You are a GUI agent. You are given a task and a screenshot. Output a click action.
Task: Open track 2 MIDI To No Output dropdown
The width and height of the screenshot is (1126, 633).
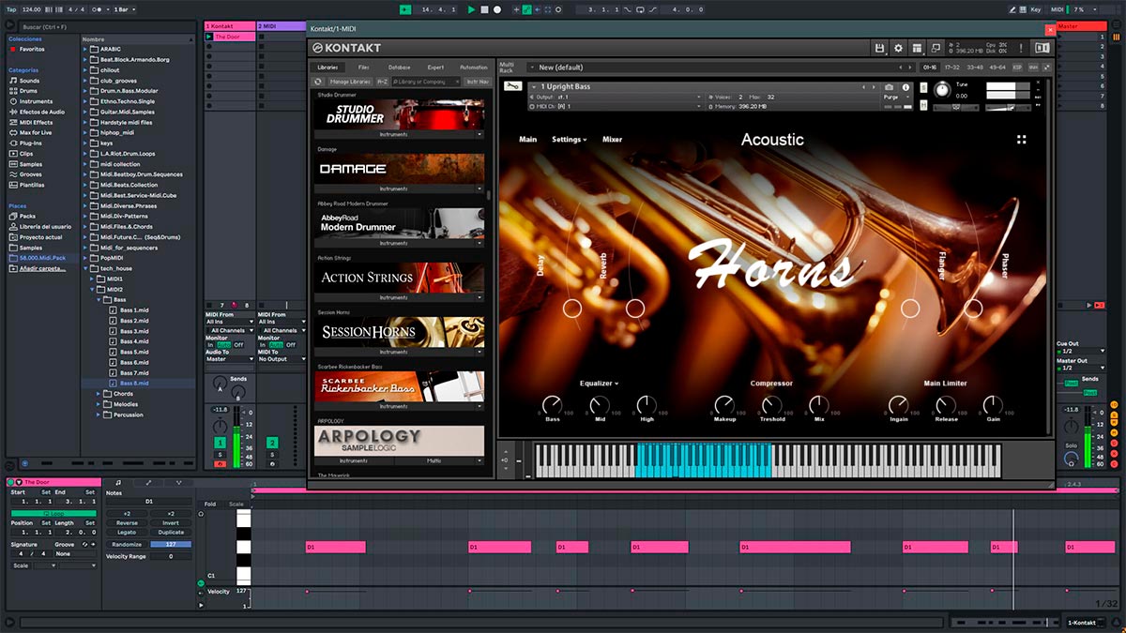tap(281, 359)
